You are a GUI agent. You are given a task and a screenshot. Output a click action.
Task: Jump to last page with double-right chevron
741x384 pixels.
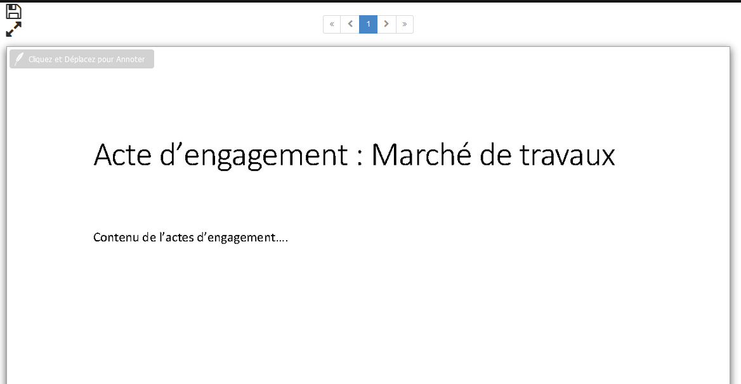point(404,25)
